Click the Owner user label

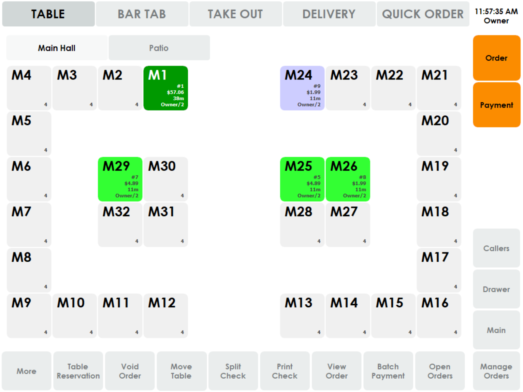point(496,21)
